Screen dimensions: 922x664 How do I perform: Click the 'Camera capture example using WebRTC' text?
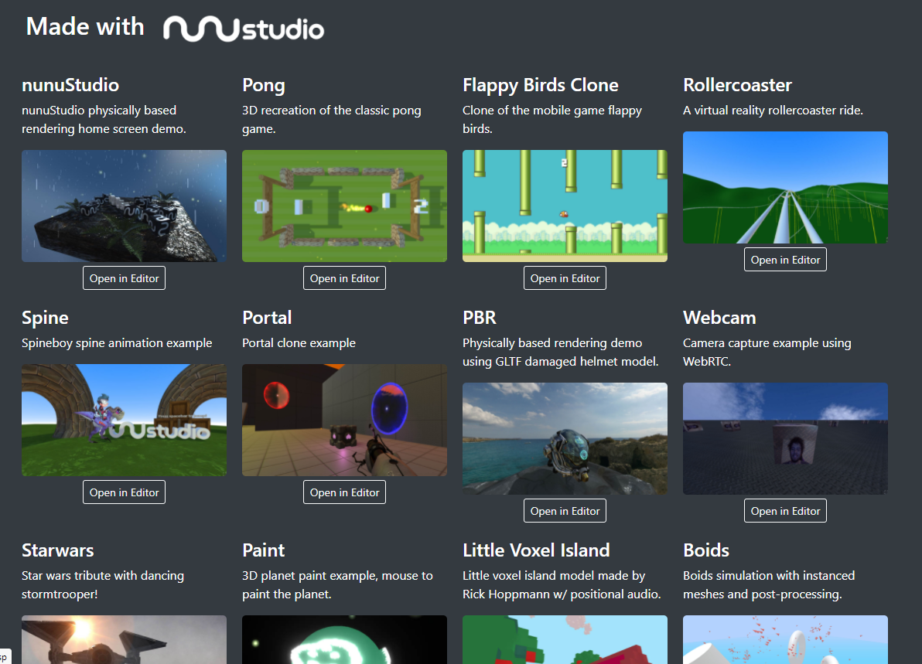click(767, 352)
